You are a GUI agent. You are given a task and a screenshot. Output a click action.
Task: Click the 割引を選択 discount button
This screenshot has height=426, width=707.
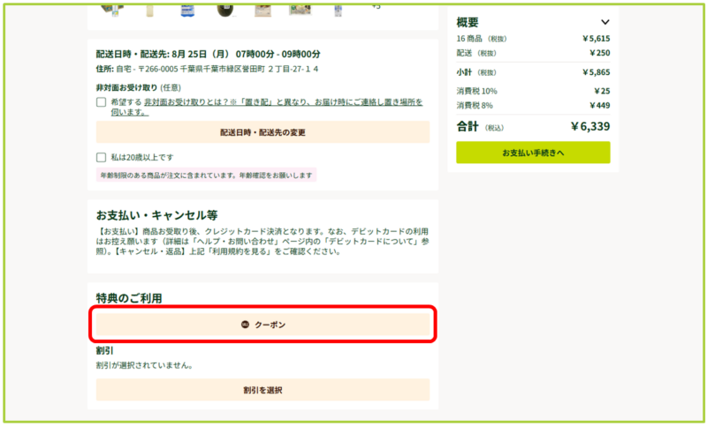coord(262,390)
